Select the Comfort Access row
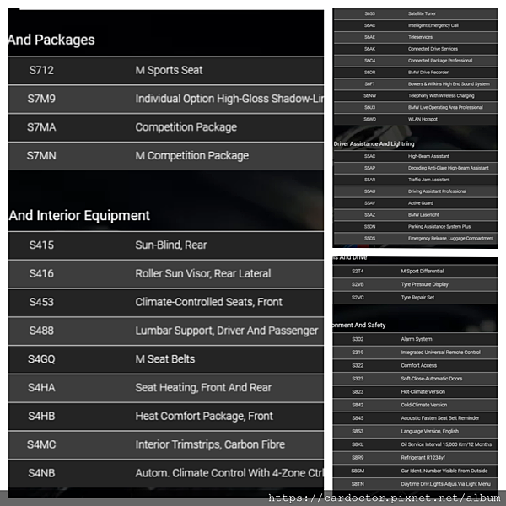 pyautogui.click(x=415, y=366)
